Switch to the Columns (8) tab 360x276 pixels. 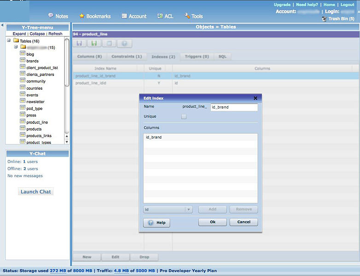(x=89, y=57)
